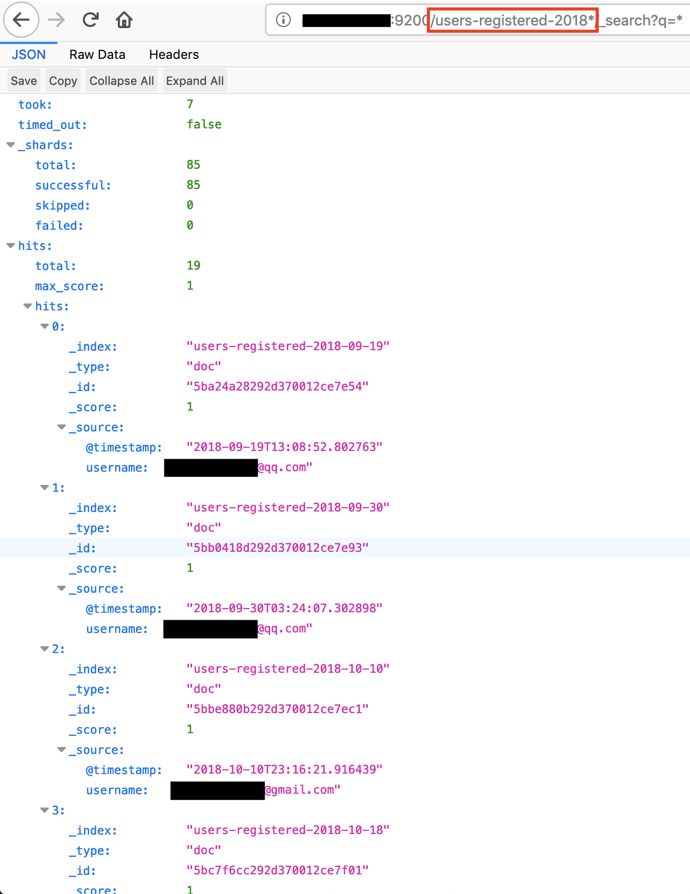Switch to the Raw Data tab
The height and width of the screenshot is (894, 690).
[97, 55]
